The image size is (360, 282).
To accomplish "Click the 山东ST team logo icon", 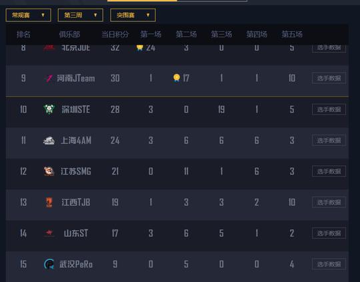I will click(x=49, y=233).
